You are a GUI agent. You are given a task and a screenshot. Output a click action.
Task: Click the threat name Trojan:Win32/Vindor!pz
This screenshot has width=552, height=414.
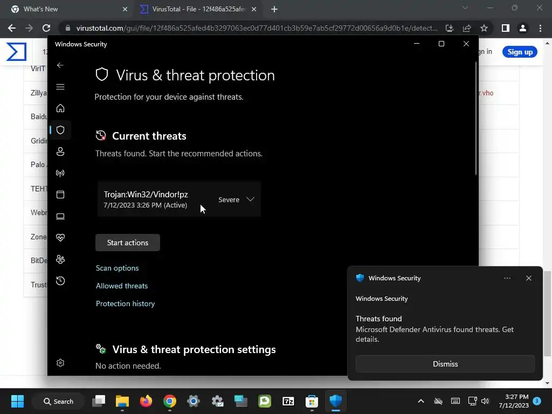[x=146, y=195]
